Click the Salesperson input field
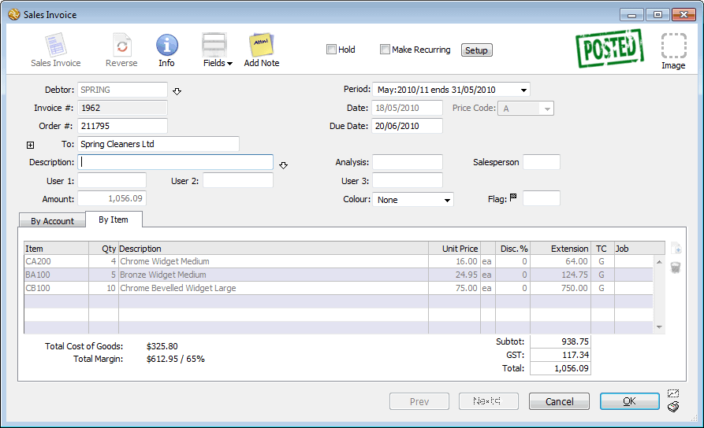This screenshot has width=704, height=428. (542, 162)
